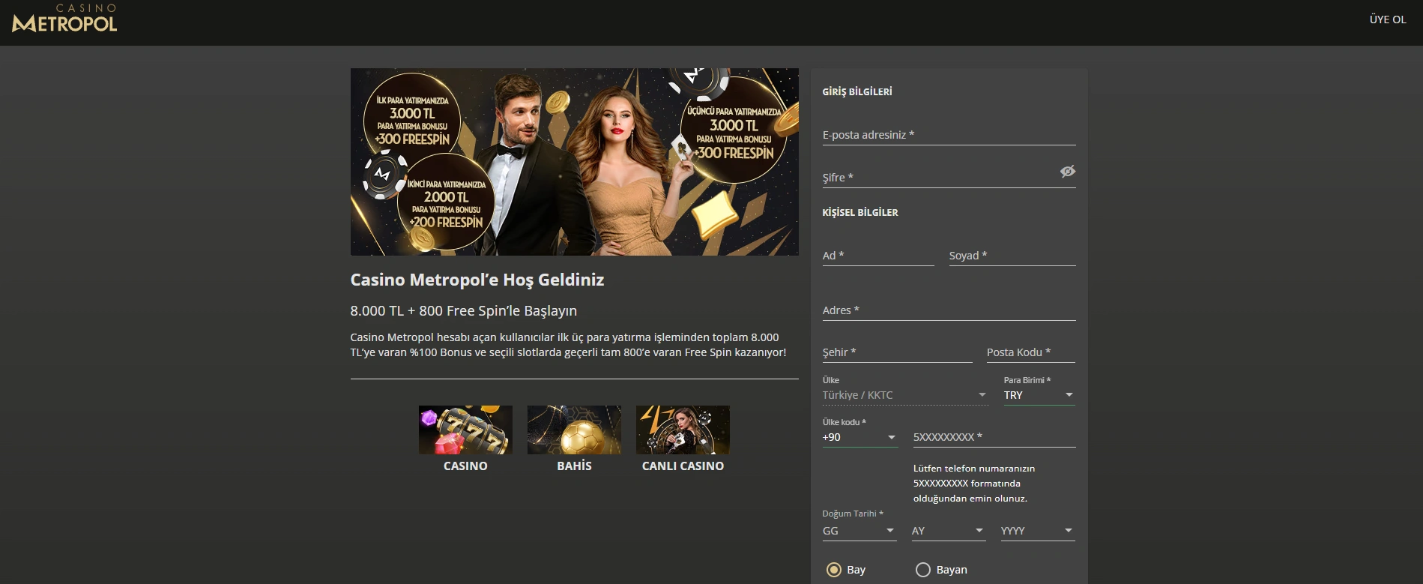Open the BAHİS golden ball thumbnail

574,430
